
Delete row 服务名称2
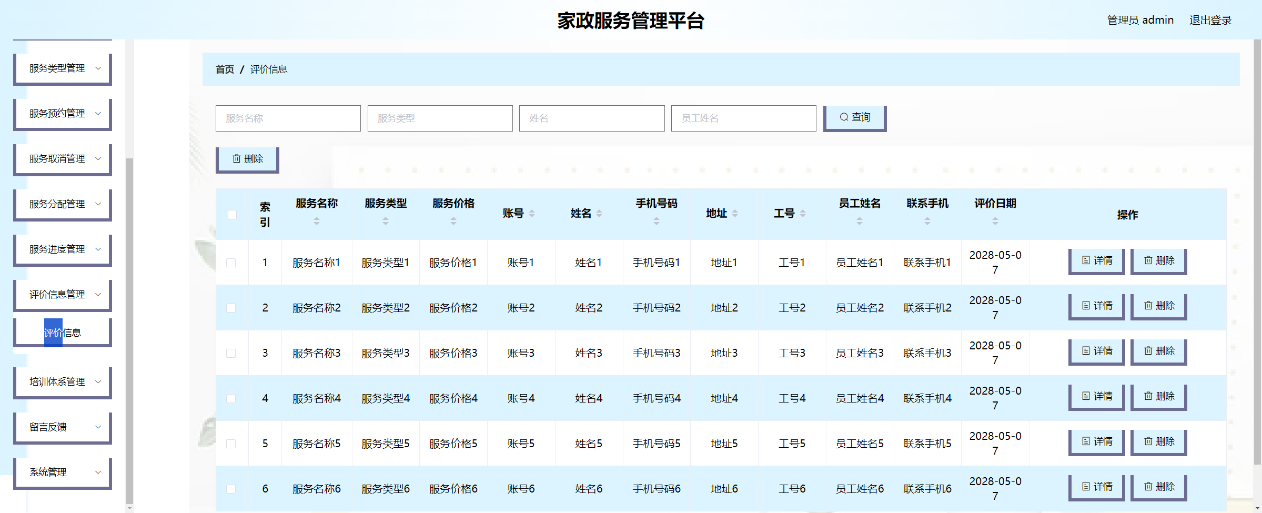(x=1159, y=306)
